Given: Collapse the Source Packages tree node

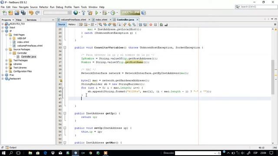Looking at the screenshot, I should pyautogui.click(x=7, y=49).
